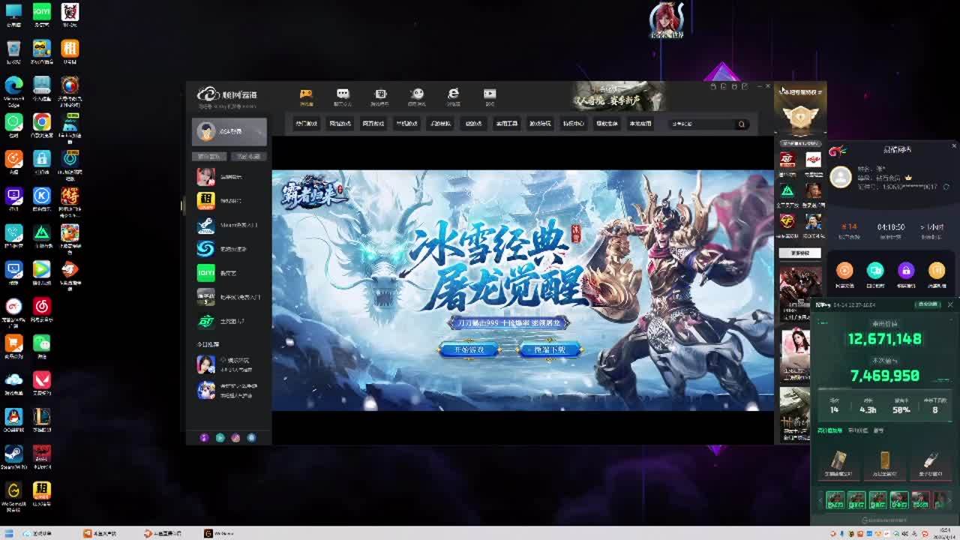Click the orange round icon in account panel
The width and height of the screenshot is (960, 540).
(x=844, y=271)
